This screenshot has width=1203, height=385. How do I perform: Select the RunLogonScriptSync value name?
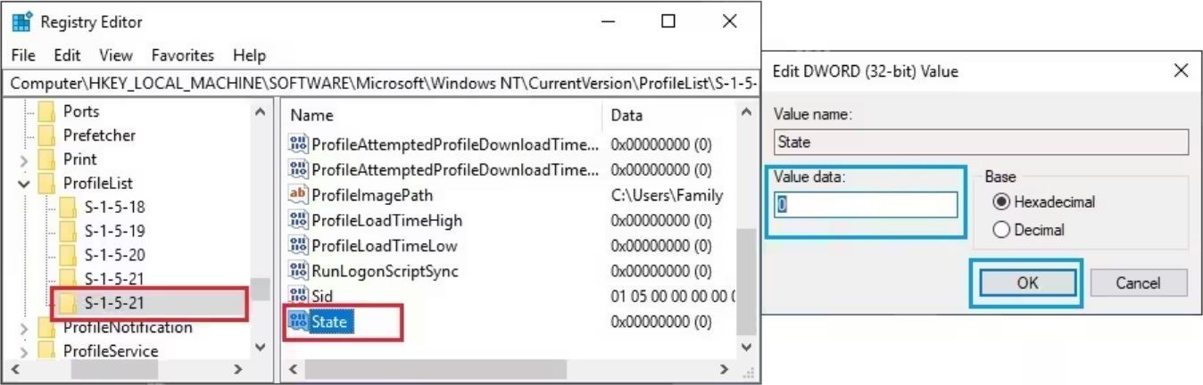tap(385, 271)
